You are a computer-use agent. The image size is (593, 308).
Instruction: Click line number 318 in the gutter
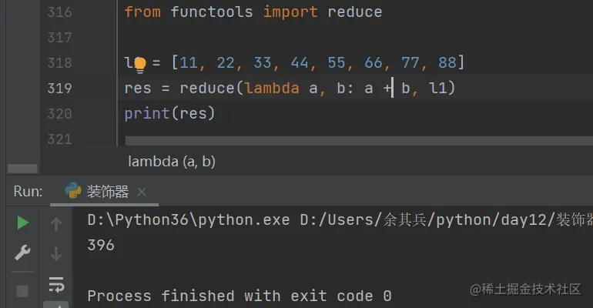pyautogui.click(x=59, y=62)
